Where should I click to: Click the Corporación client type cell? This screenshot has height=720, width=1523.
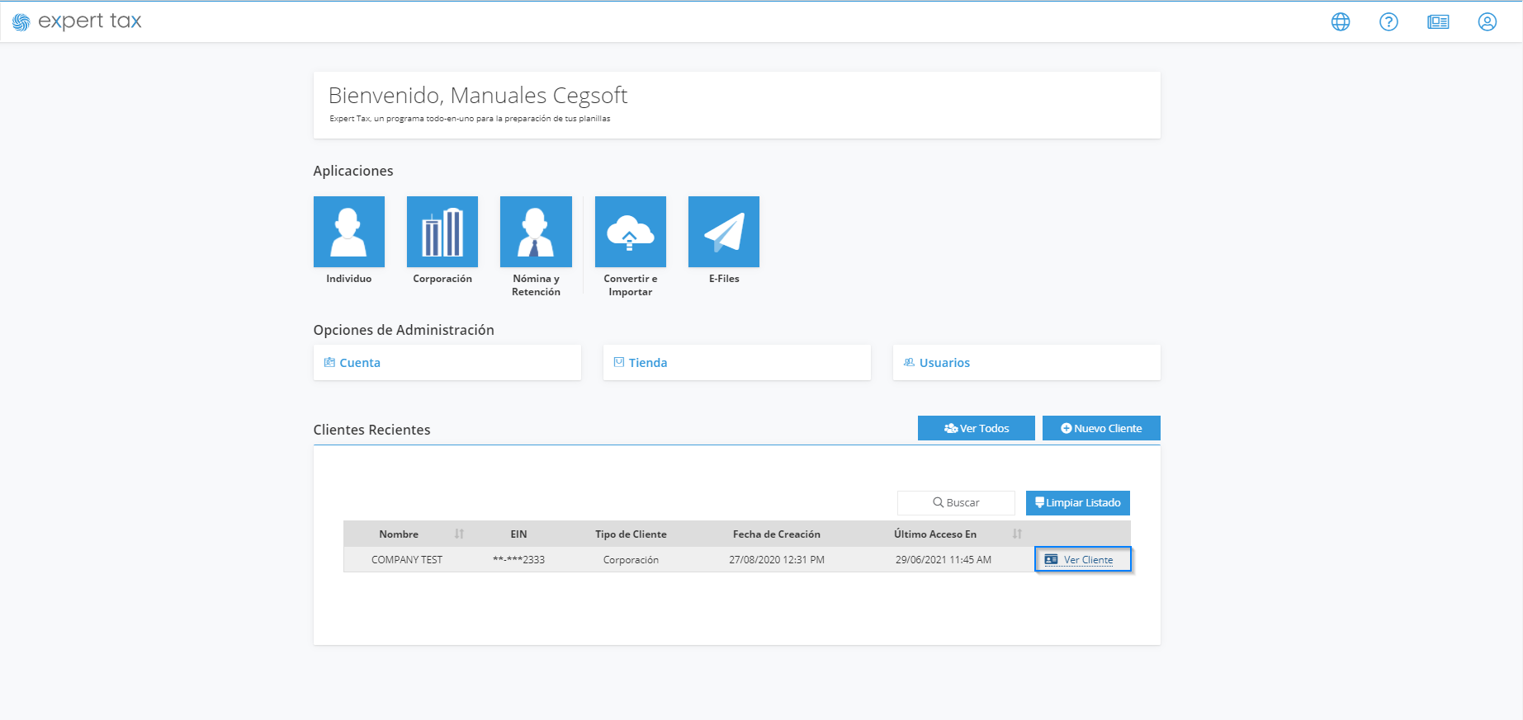click(x=631, y=560)
